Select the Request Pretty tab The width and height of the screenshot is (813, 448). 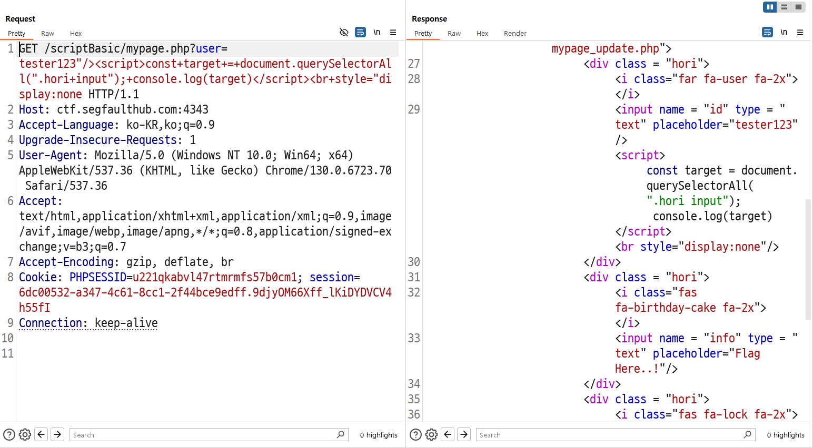pos(17,33)
